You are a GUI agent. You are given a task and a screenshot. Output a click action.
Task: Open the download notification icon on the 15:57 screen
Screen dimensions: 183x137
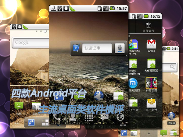[x=54, y=8]
